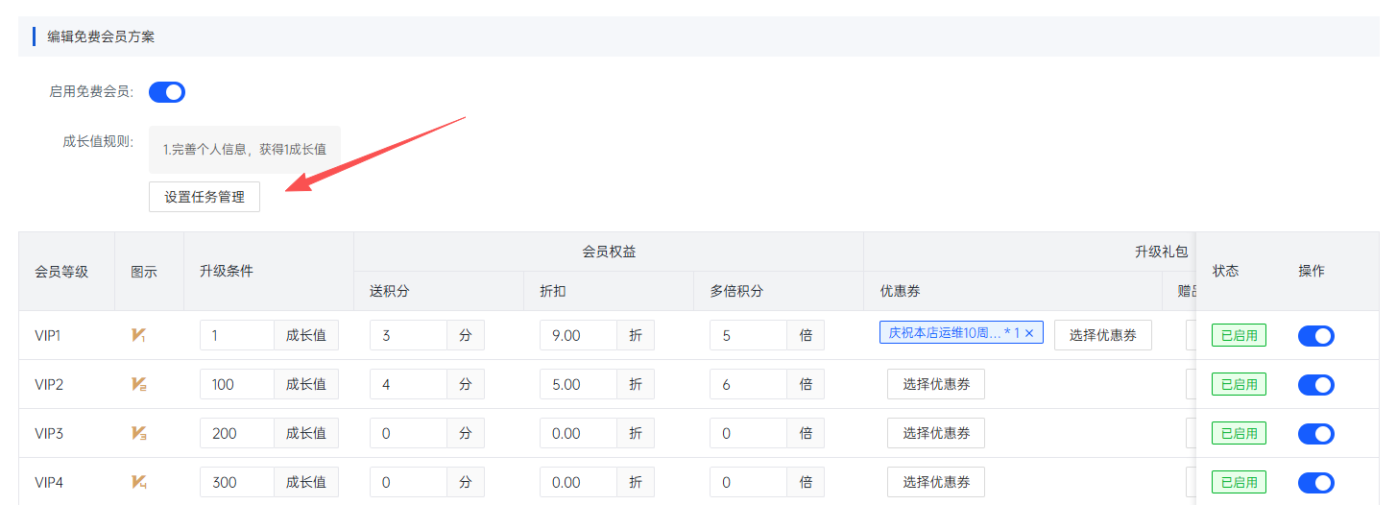This screenshot has width=1397, height=505.
Task: Disable the VIP3 level switch
Action: tap(1316, 433)
